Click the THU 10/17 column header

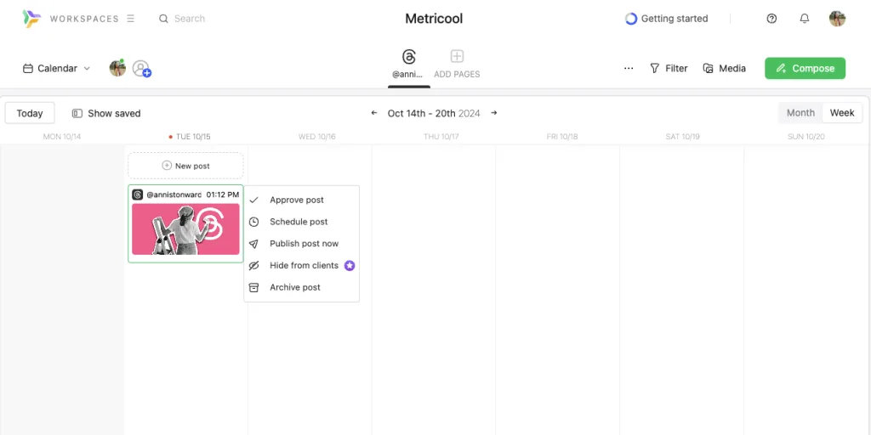click(441, 137)
